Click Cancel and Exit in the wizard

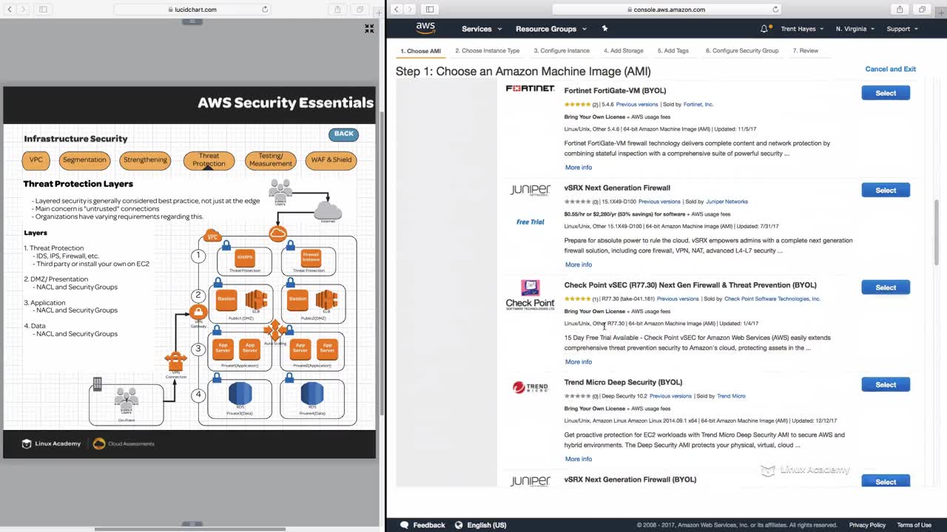coord(890,69)
